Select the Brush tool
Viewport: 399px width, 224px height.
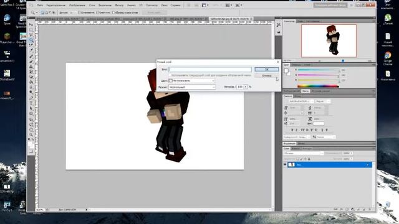31,61
